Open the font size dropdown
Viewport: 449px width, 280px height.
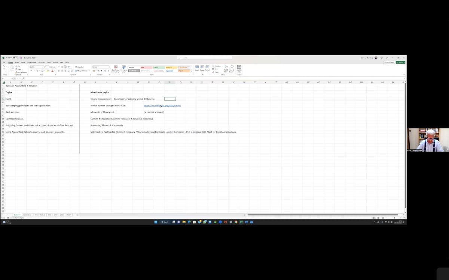[x=49, y=67]
